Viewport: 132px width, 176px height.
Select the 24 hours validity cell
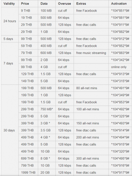click(x=10, y=21)
